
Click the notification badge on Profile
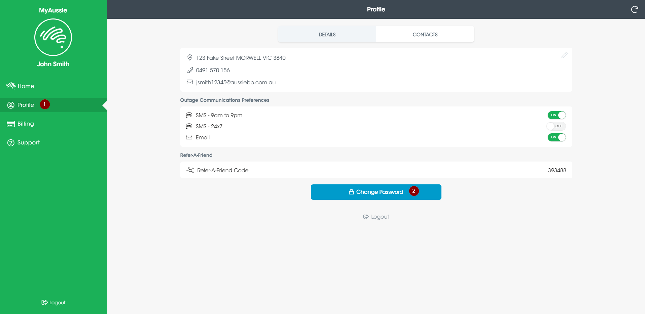(x=44, y=104)
